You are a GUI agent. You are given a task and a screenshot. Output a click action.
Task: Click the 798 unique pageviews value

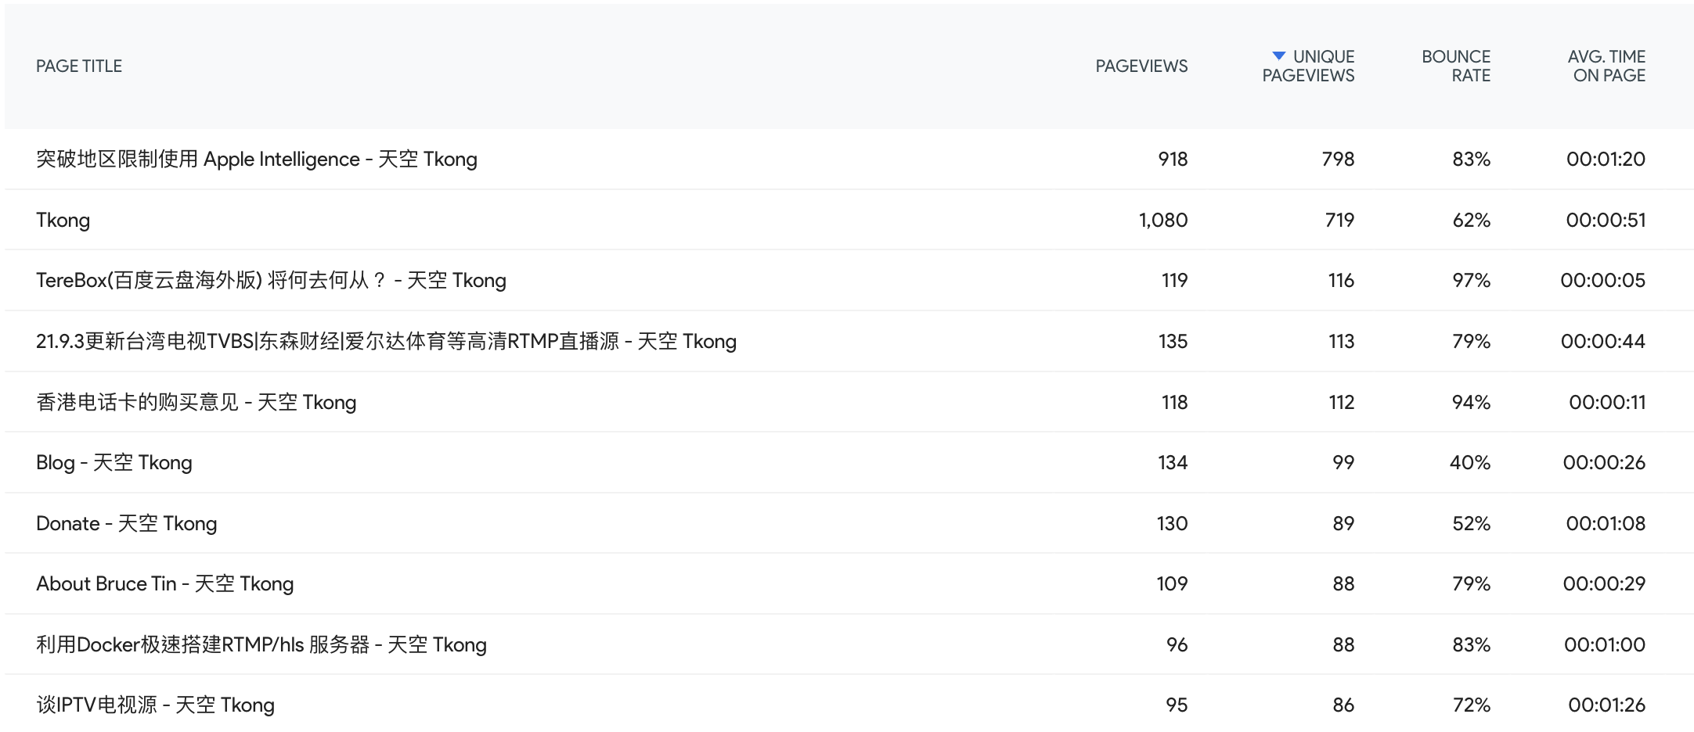pos(1337,160)
